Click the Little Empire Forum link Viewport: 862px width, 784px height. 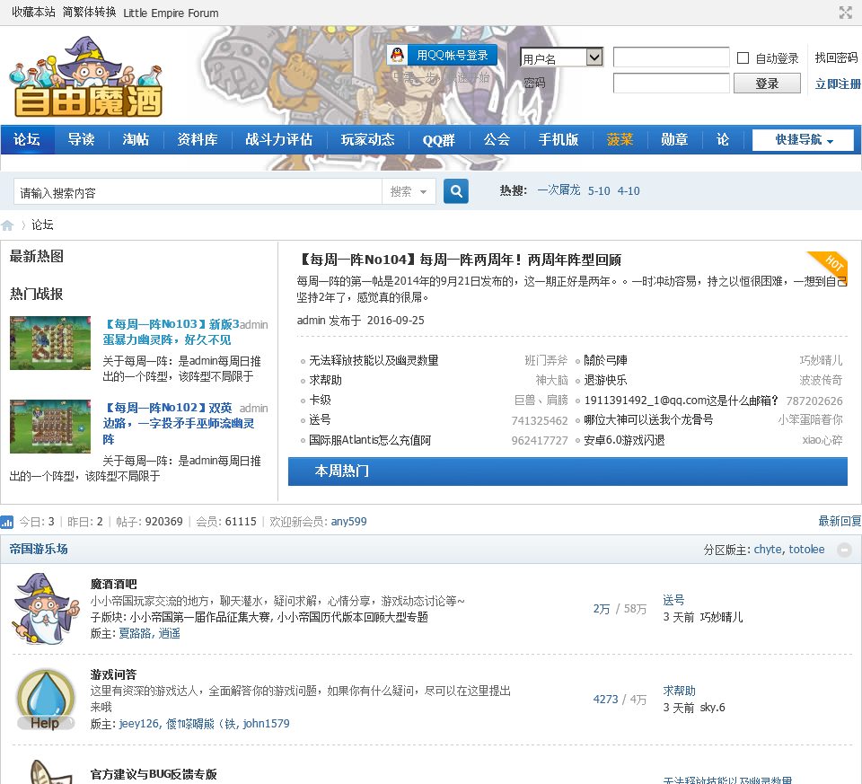click(171, 13)
